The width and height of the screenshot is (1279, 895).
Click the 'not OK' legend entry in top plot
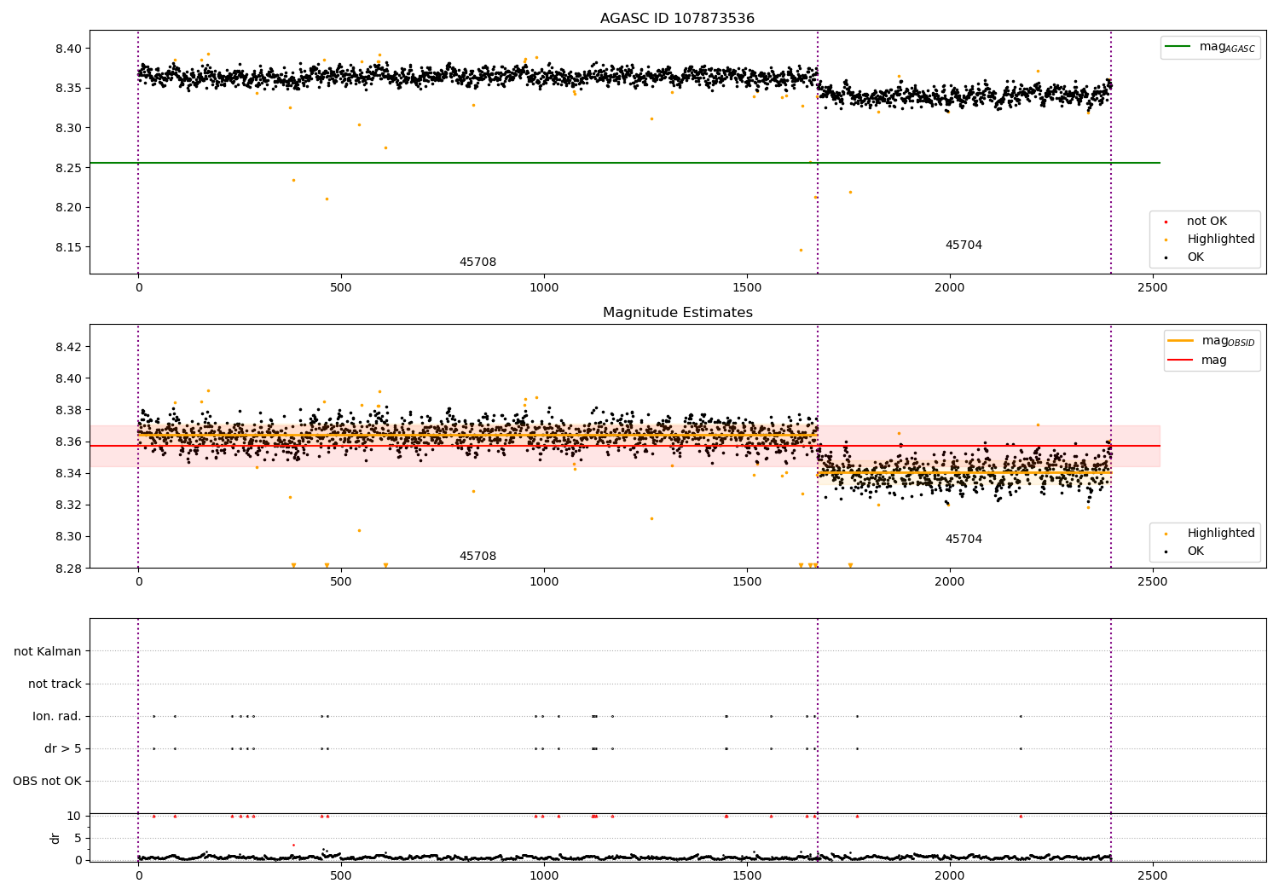1206,222
